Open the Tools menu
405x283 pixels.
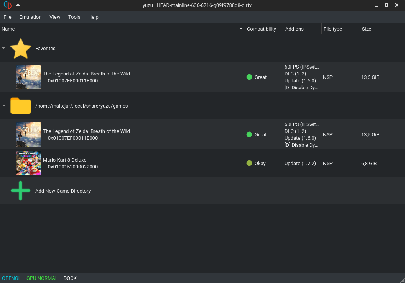pyautogui.click(x=74, y=17)
